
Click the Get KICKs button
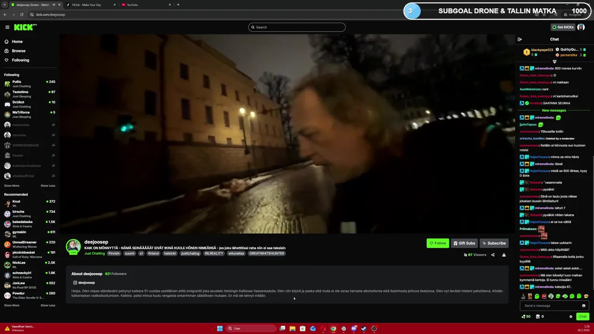tap(563, 27)
